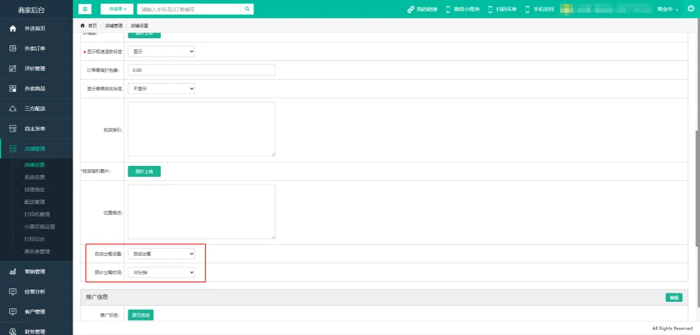Select 小票页面设置 submenu item
This screenshot has height=335, width=700.
pos(40,227)
